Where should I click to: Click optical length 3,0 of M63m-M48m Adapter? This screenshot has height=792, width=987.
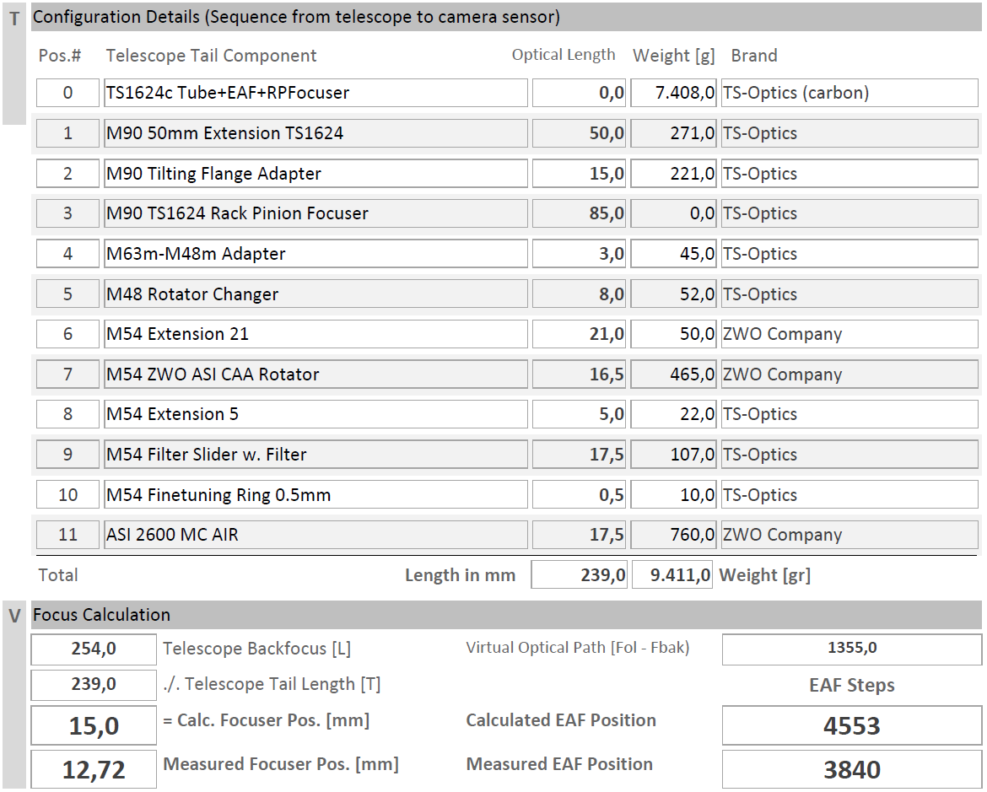(x=579, y=254)
